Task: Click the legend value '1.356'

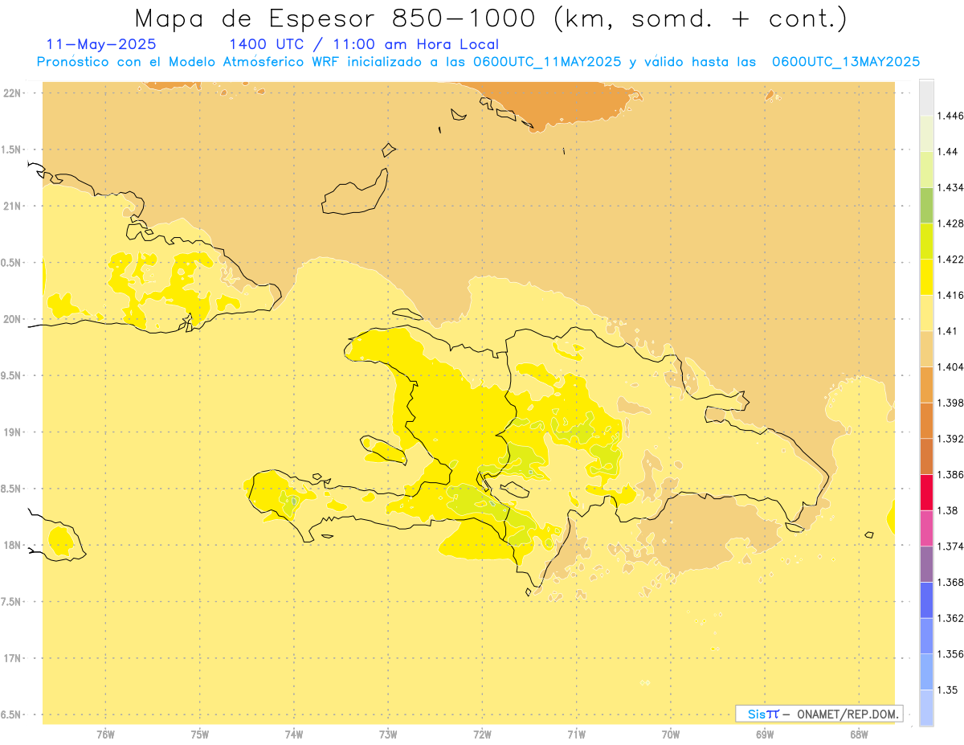Action: pos(950,654)
